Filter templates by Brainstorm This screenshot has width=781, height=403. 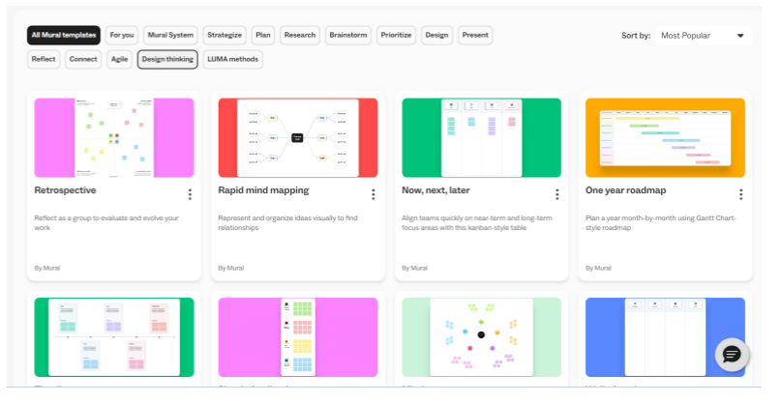point(348,36)
